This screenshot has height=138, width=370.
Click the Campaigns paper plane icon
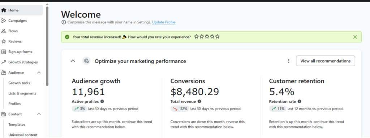4,20
